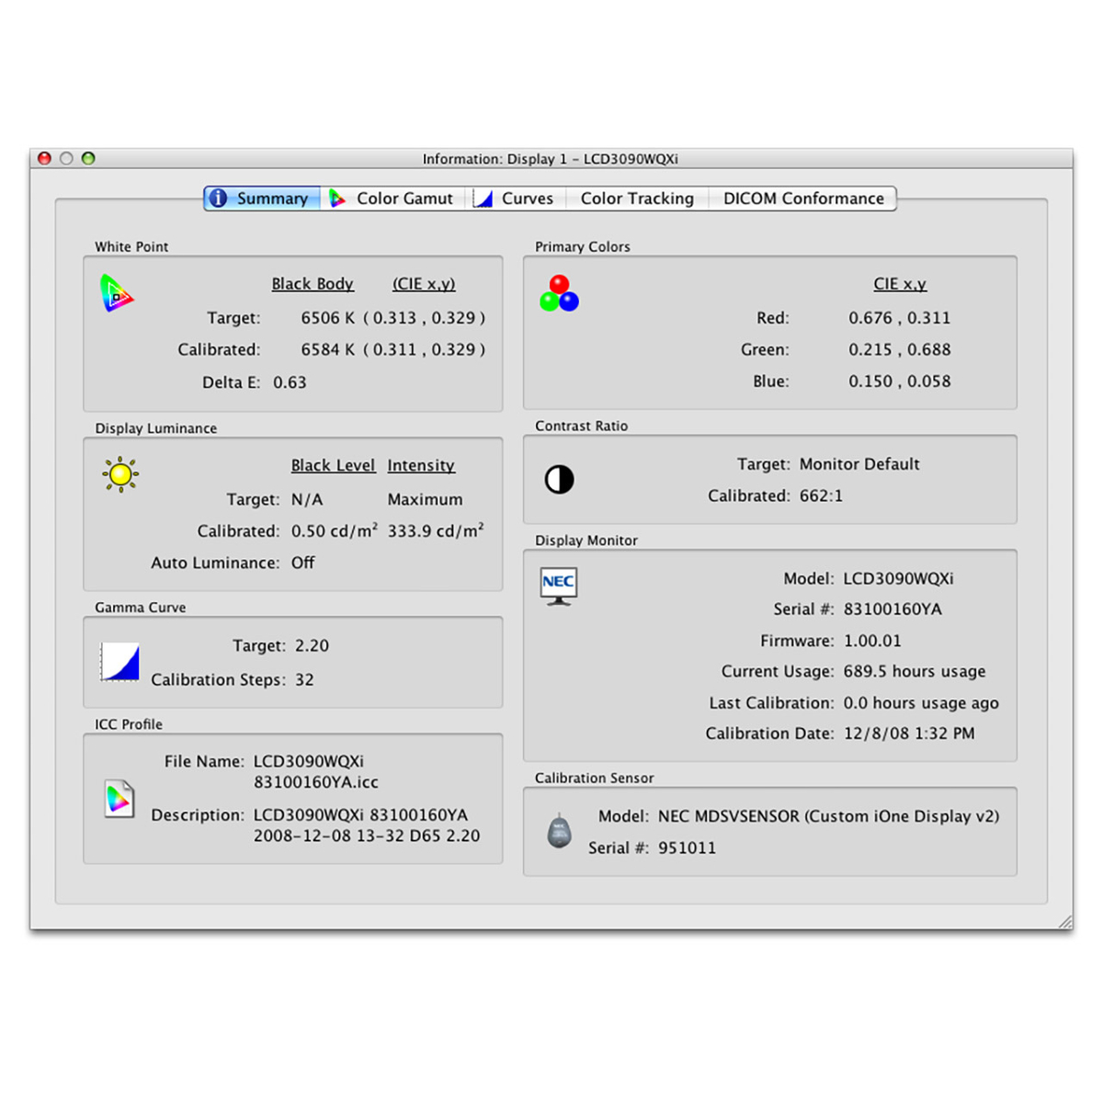Click black level target 'N/A'

pos(307,499)
